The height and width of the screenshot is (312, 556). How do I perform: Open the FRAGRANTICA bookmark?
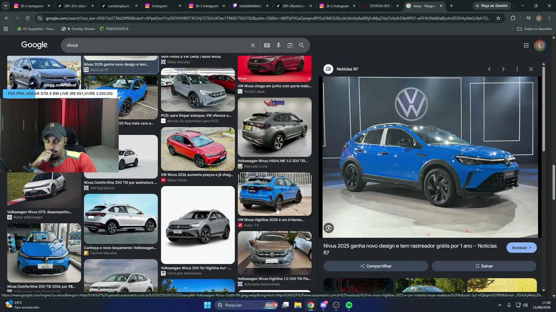(x=114, y=29)
